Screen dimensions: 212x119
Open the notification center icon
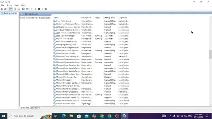pos(207,116)
